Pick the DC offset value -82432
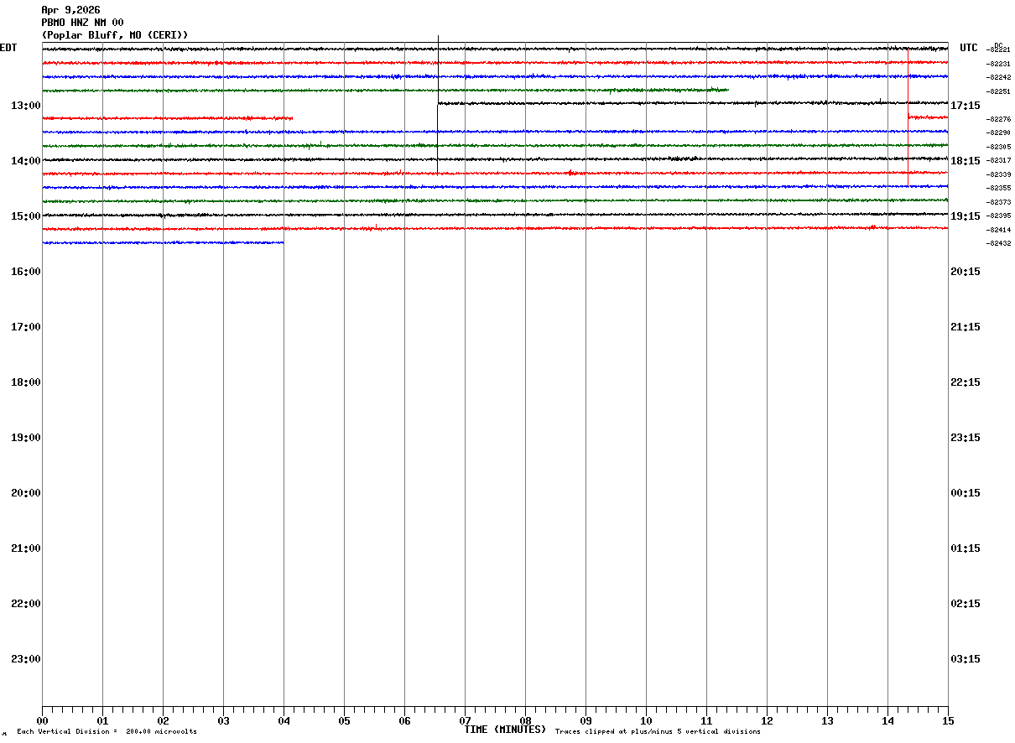Image resolution: width=1015 pixels, height=743 pixels. point(999,243)
